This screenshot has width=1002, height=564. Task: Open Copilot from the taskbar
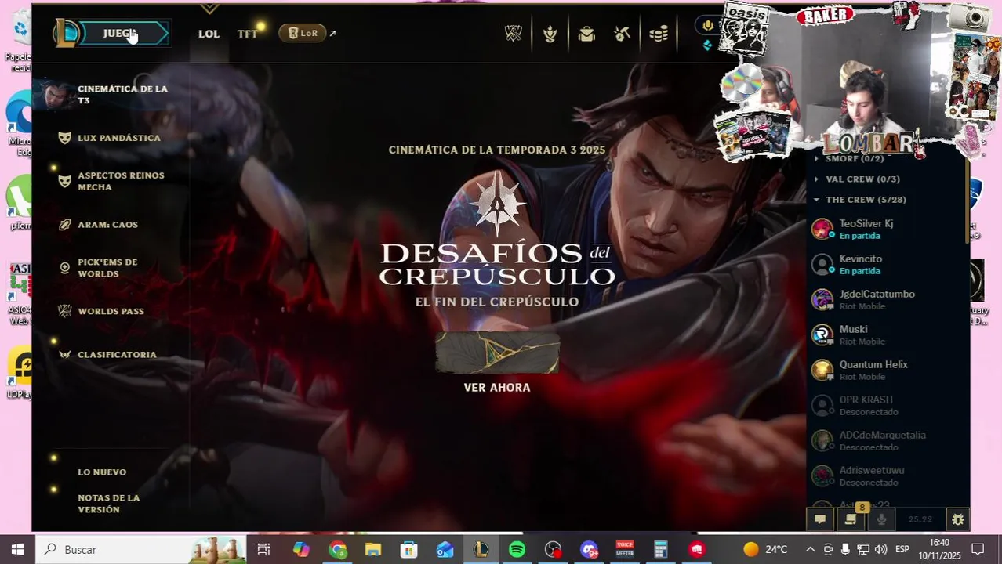tap(301, 549)
